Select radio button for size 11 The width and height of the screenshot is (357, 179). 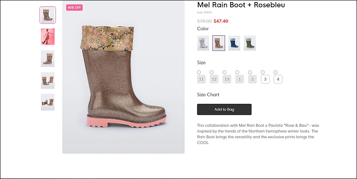click(199, 72)
